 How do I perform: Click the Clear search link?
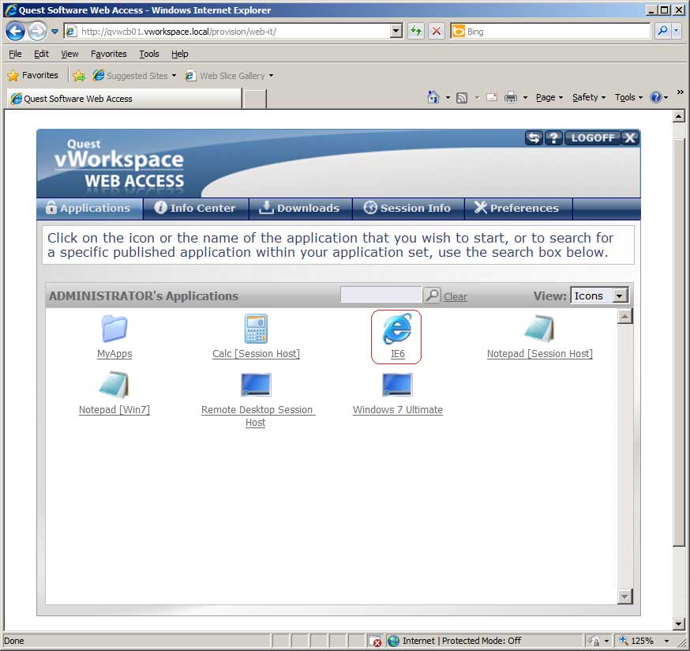(455, 297)
